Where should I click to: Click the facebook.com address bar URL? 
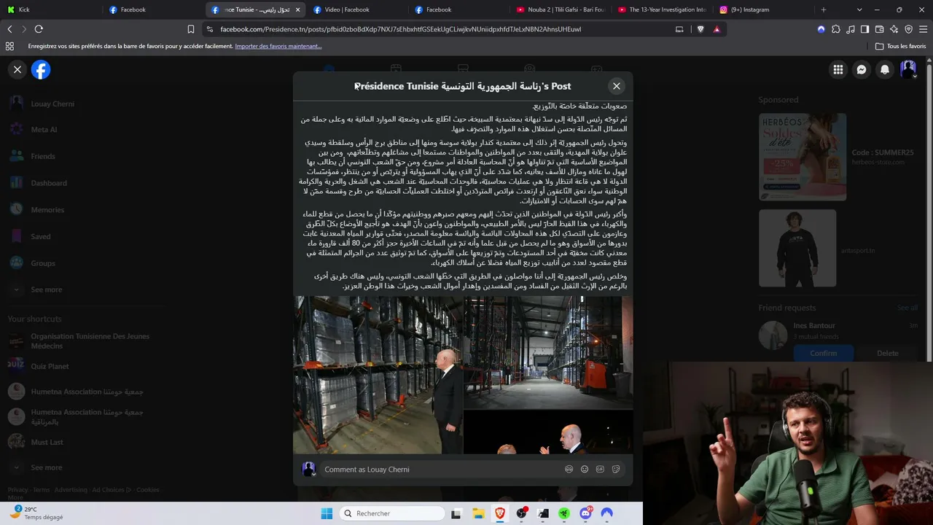tap(400, 29)
